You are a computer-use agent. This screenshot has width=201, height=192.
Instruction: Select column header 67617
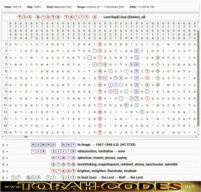point(137,31)
